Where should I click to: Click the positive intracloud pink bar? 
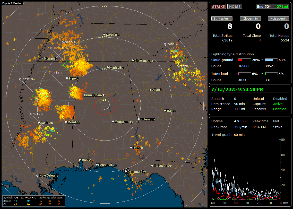pos(245,74)
